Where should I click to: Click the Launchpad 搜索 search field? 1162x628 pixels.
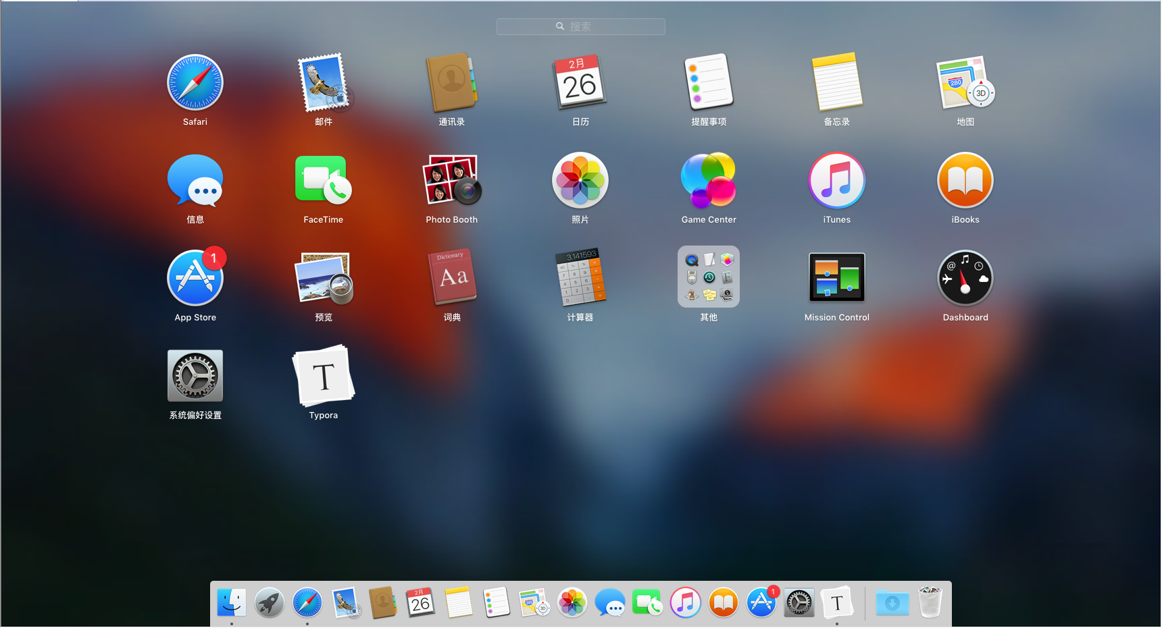click(581, 26)
